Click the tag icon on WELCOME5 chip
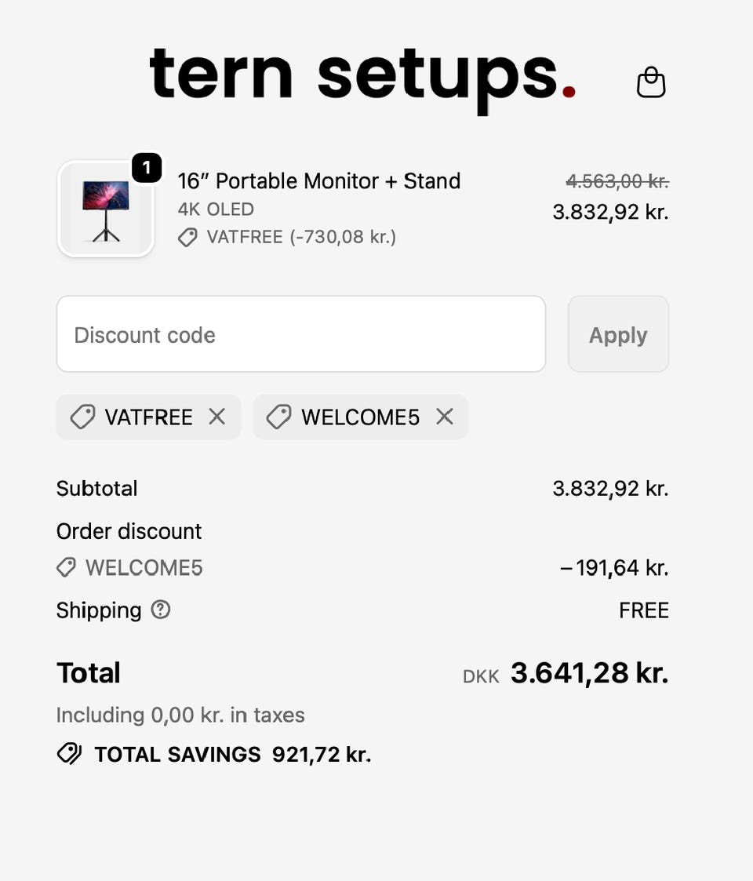Viewport: 753px width, 881px height. click(278, 417)
